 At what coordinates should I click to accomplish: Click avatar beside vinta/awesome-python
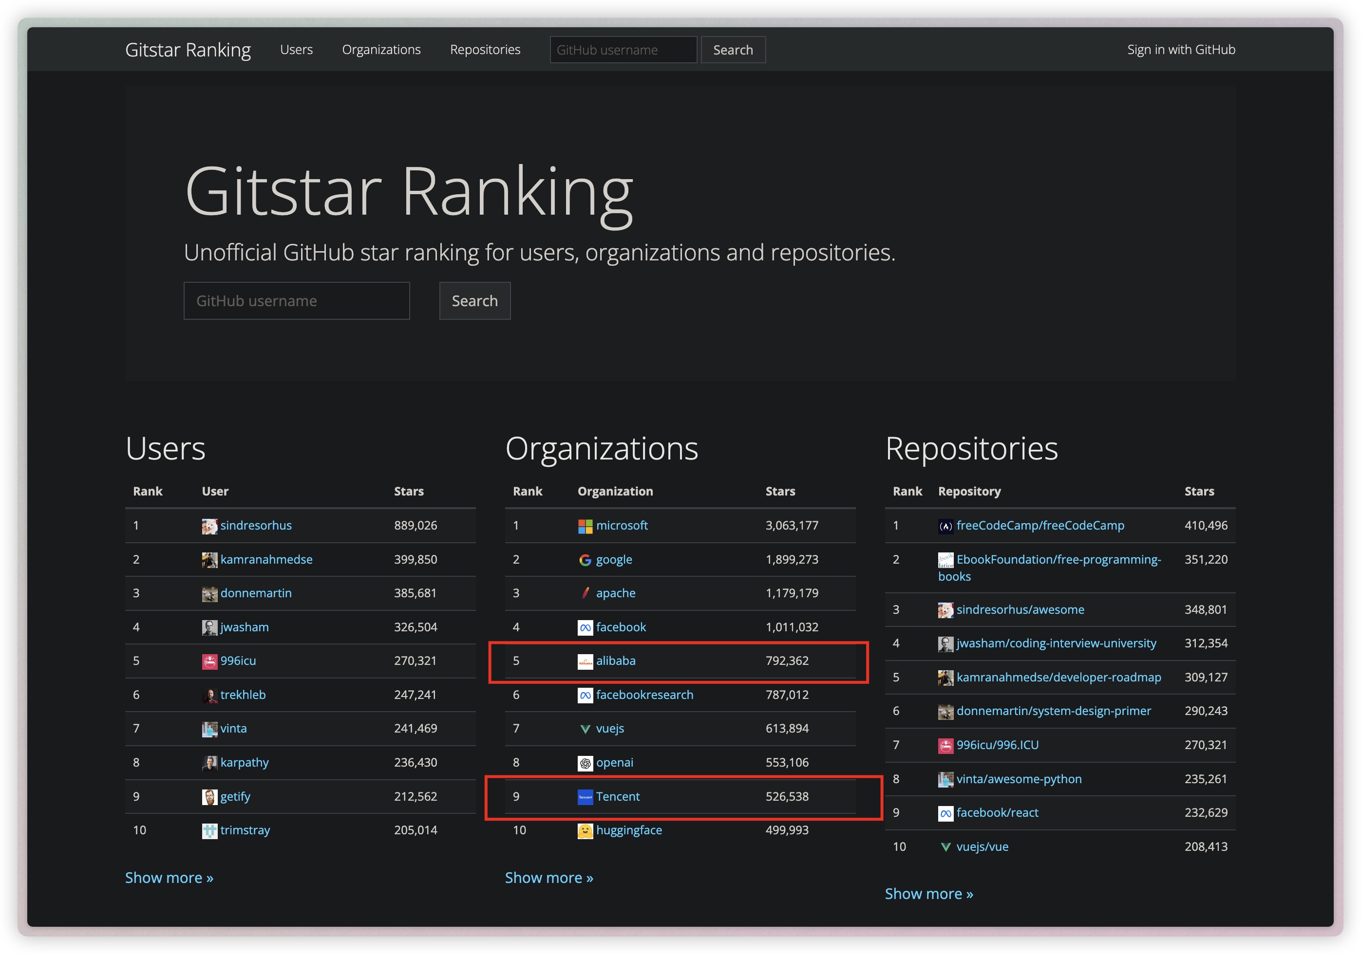pos(945,779)
